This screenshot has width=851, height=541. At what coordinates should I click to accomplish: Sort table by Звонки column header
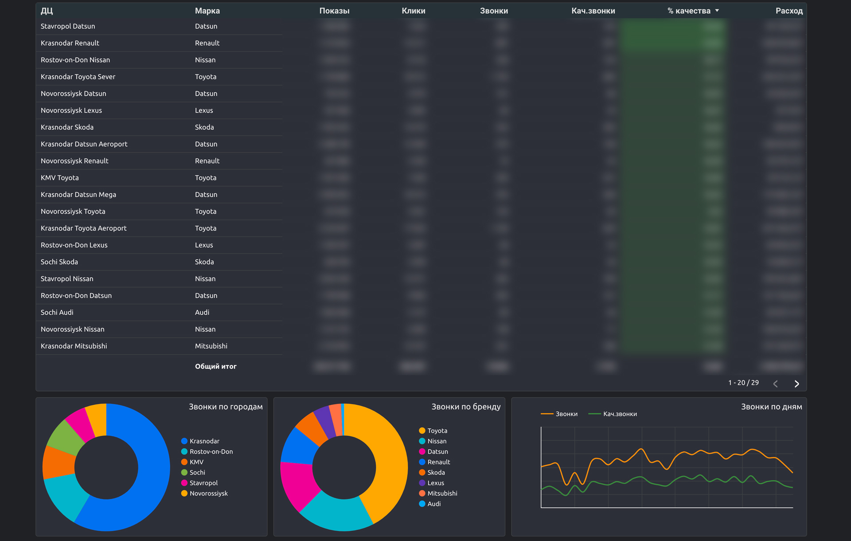[494, 11]
